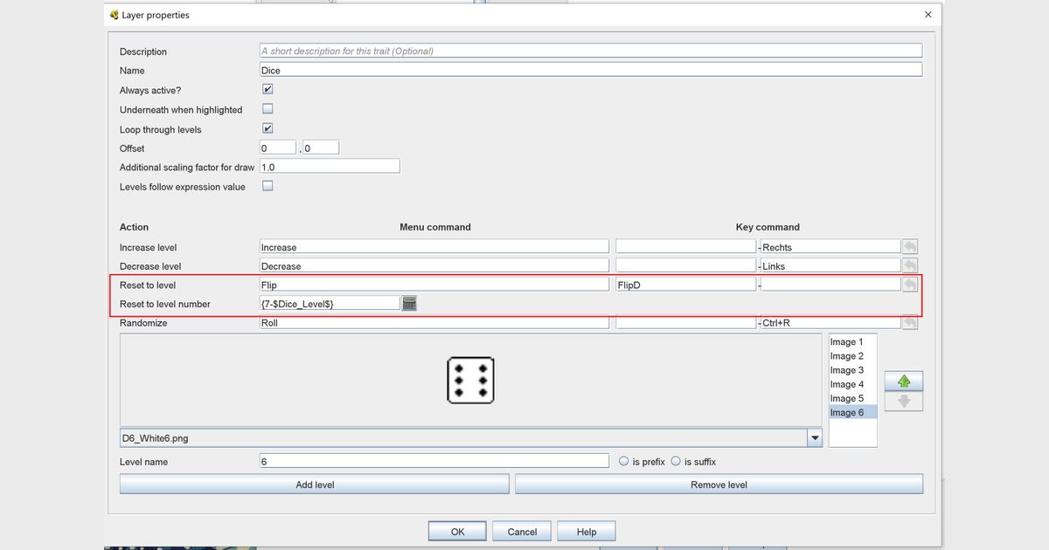
Task: Click the Reset to level number expression field
Action: pos(330,303)
